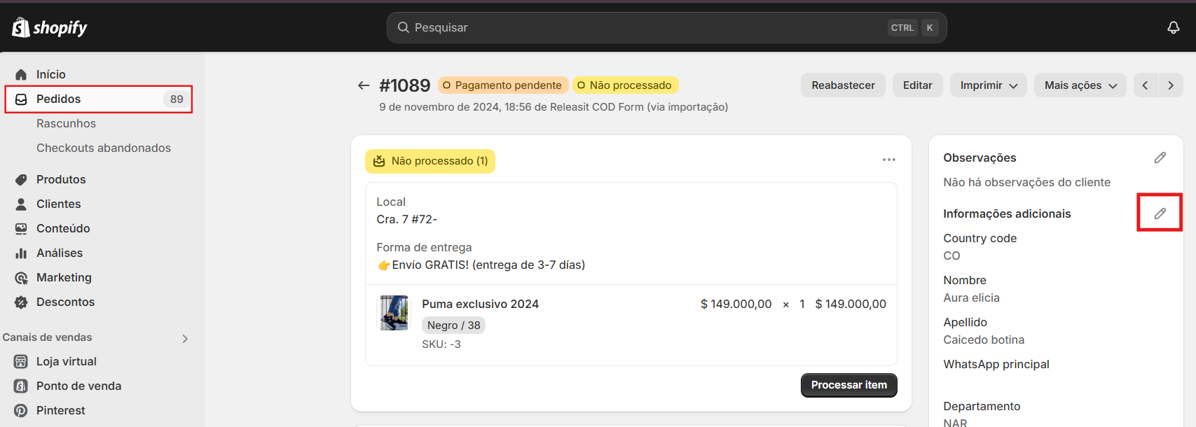Image resolution: width=1196 pixels, height=427 pixels.
Task: Click the Processar item button
Action: click(x=848, y=385)
